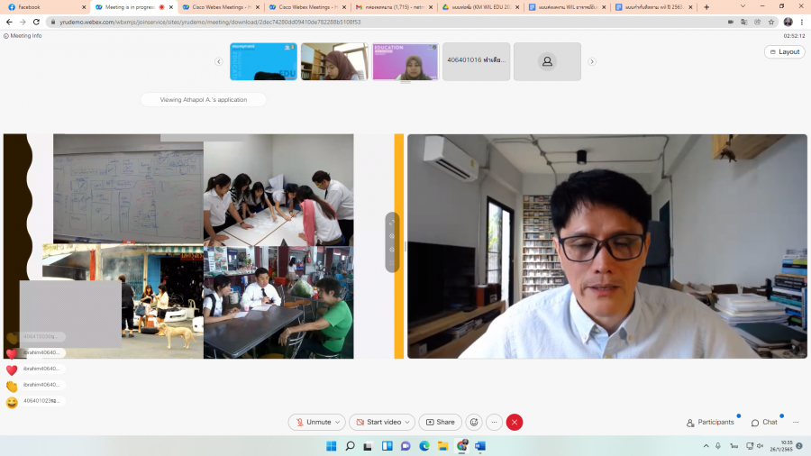
Task: Select the 406401016 participant thumbnail
Action: pyautogui.click(x=477, y=61)
